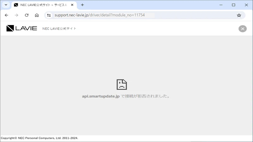Click the NEC Personal Computers copyright footer
Image resolution: width=253 pixels, height=142 pixels.
40,138
